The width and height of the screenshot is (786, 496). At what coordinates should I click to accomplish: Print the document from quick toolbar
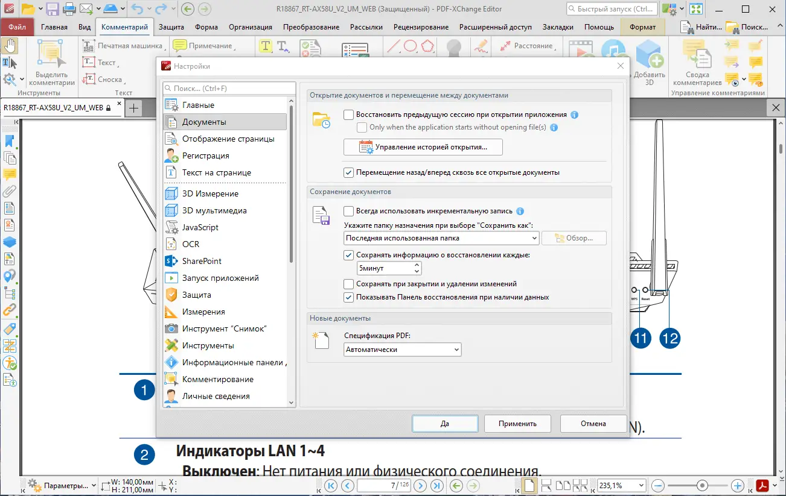coord(69,9)
